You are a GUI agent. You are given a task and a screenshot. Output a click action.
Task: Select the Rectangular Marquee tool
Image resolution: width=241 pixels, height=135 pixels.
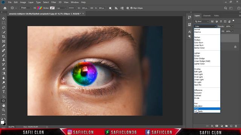(3, 23)
